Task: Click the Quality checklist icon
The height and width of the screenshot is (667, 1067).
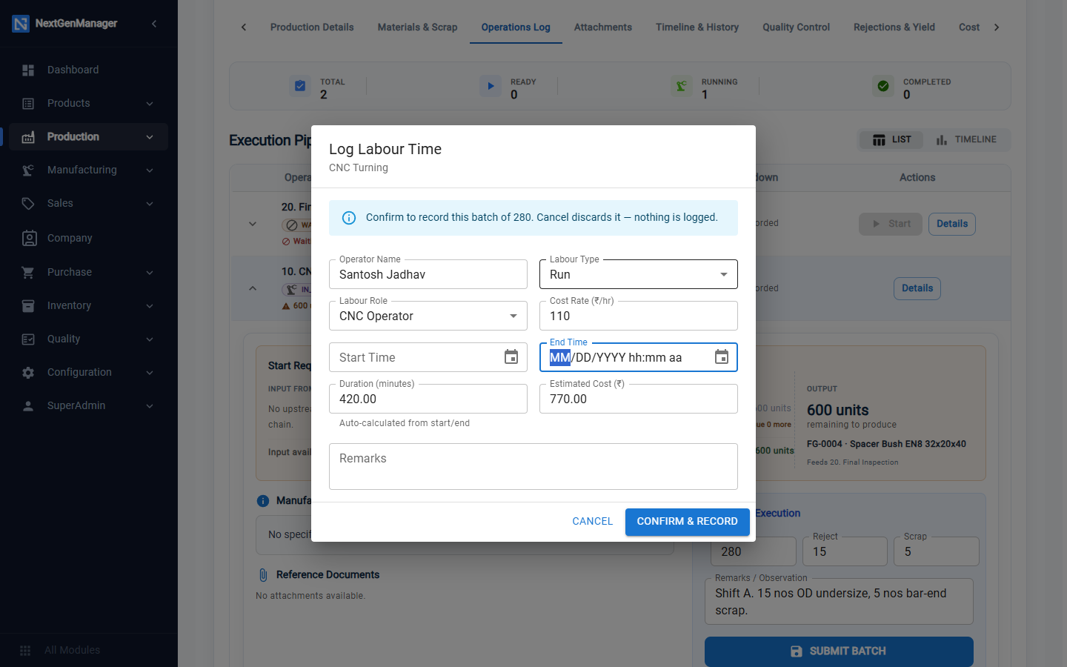Action: click(28, 339)
